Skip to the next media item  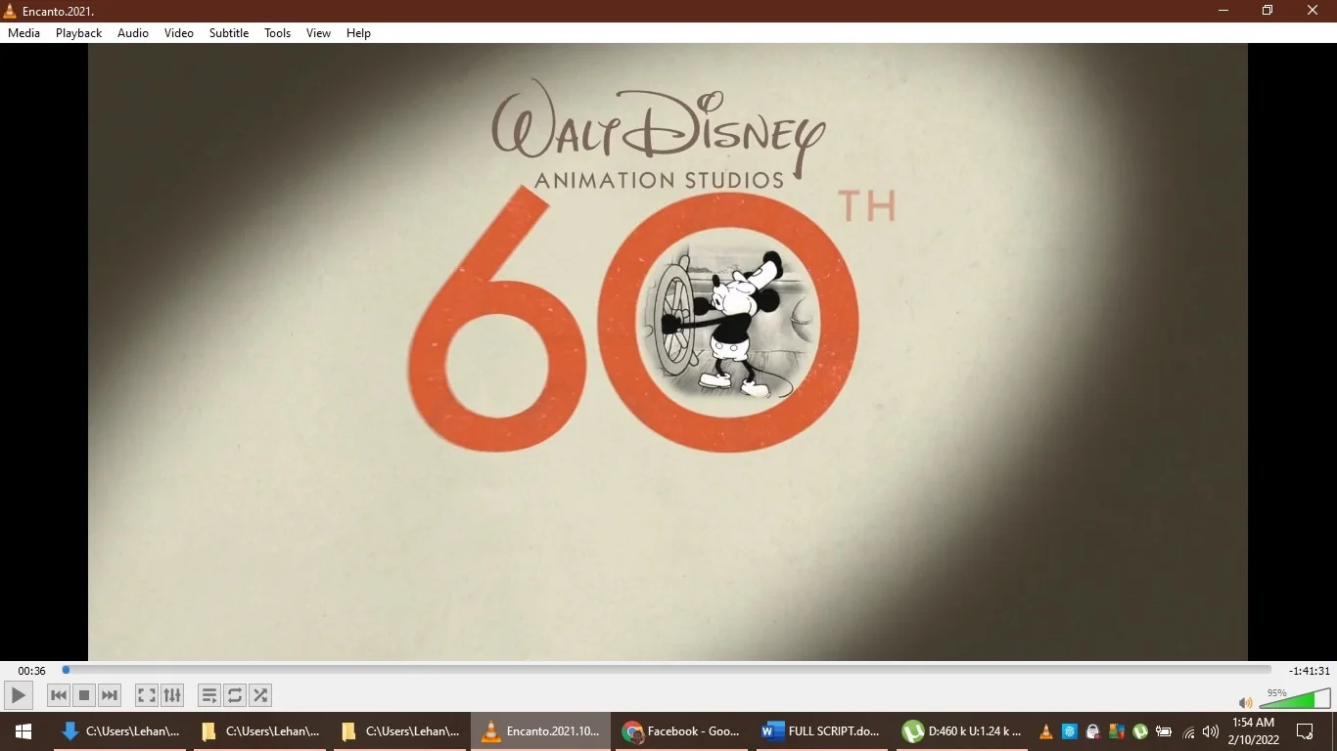tap(110, 695)
